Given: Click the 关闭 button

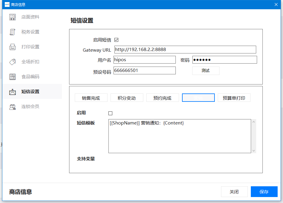Looking at the screenshot, I should click(234, 192).
